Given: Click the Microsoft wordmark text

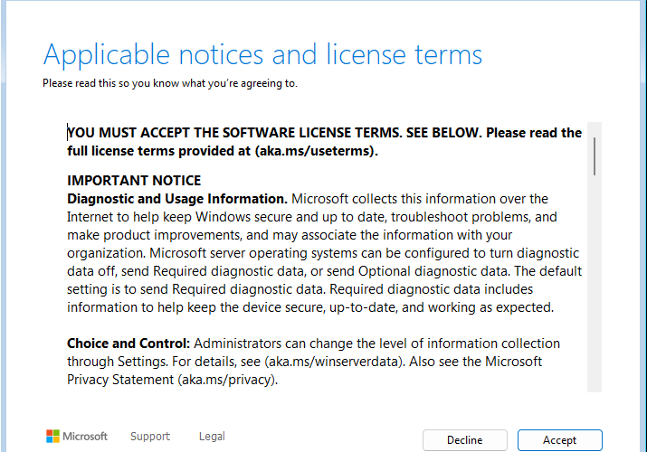Looking at the screenshot, I should tap(85, 437).
